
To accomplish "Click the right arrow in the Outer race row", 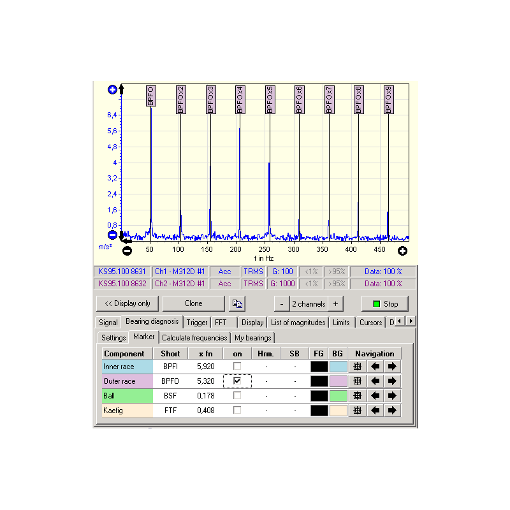I will tap(392, 381).
